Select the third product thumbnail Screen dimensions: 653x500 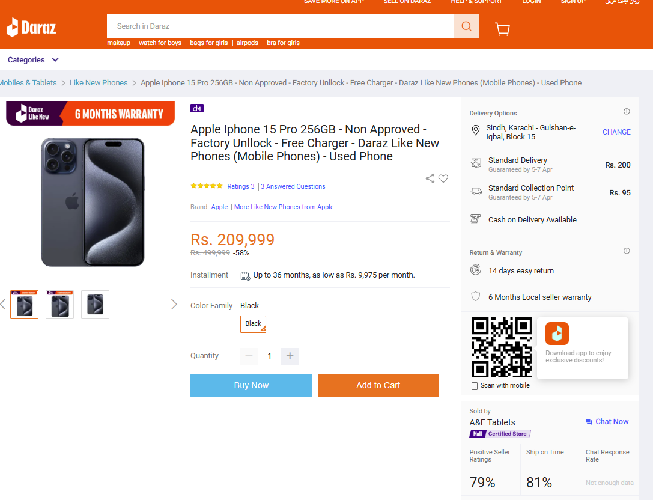(96, 305)
